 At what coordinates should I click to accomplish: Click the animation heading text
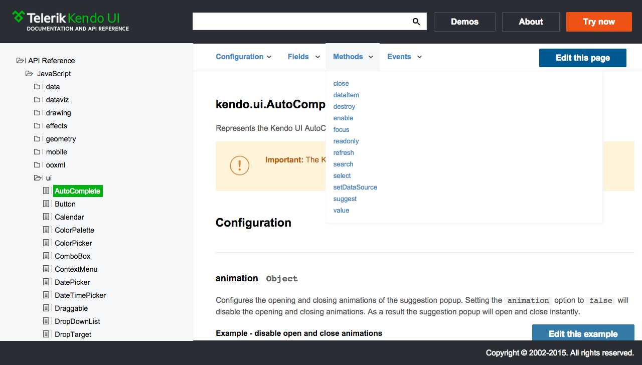237,278
